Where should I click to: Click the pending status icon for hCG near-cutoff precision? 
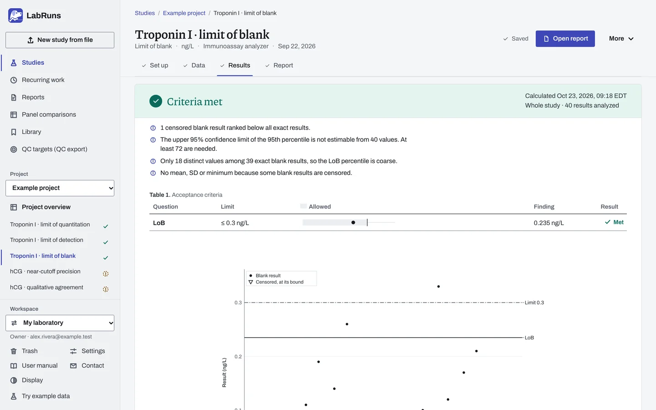pyautogui.click(x=106, y=274)
